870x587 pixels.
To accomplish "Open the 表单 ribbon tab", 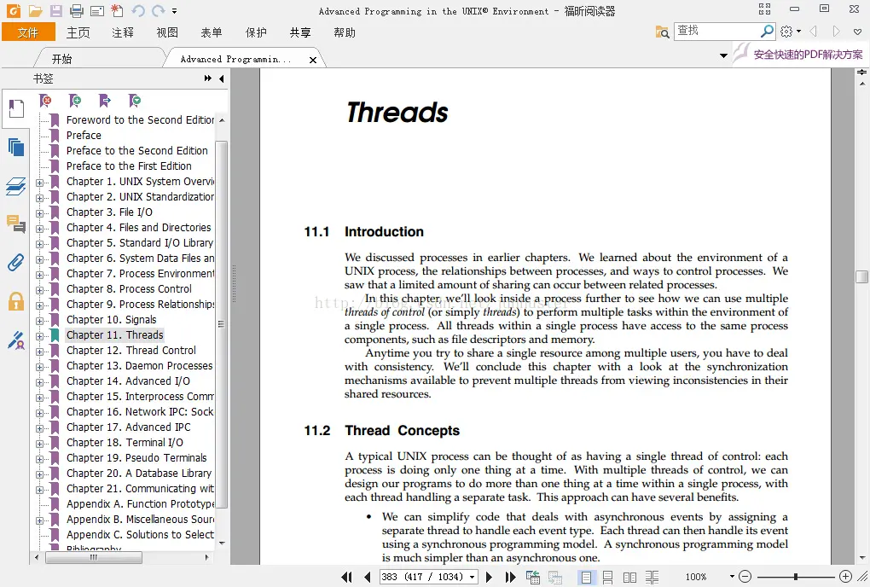I will coord(212,32).
